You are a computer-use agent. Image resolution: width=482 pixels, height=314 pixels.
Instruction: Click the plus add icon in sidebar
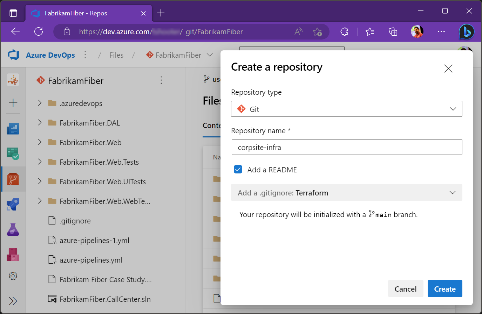[x=13, y=103]
